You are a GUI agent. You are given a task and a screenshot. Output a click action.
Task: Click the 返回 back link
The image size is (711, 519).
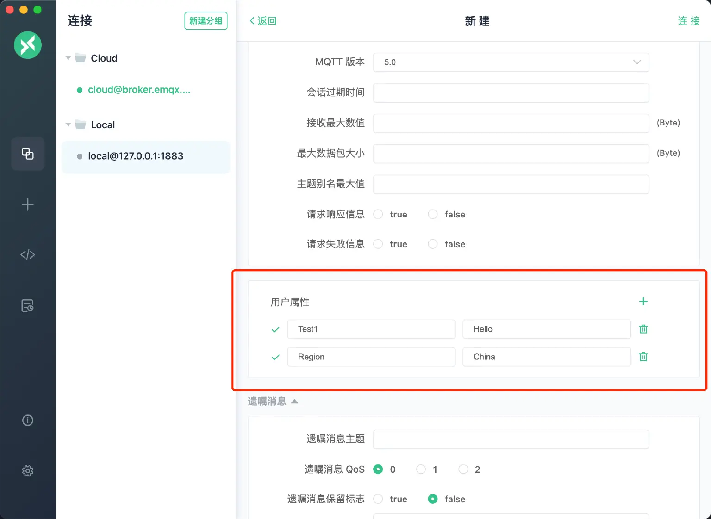[x=262, y=21]
